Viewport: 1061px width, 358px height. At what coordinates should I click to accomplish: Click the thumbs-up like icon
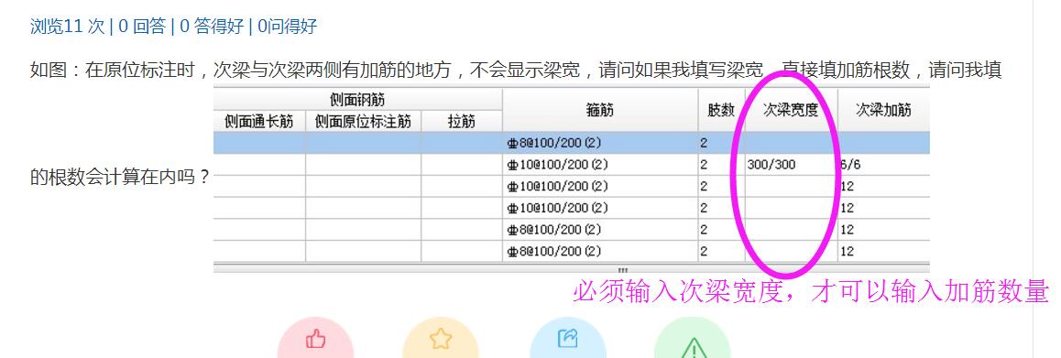315,338
